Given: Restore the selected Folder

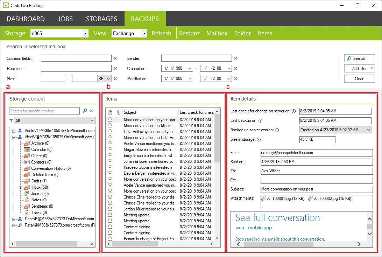Looking at the screenshot, I should (242, 33).
